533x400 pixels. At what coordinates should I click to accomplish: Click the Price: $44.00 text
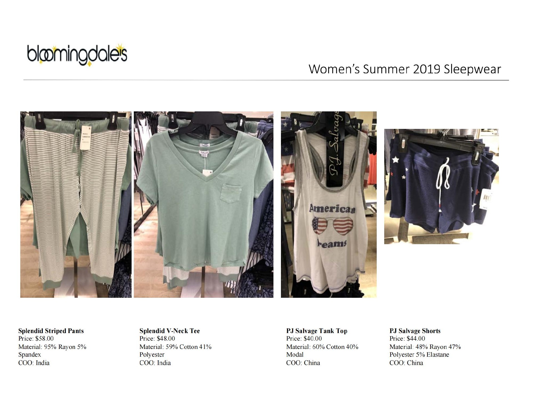[407, 339]
